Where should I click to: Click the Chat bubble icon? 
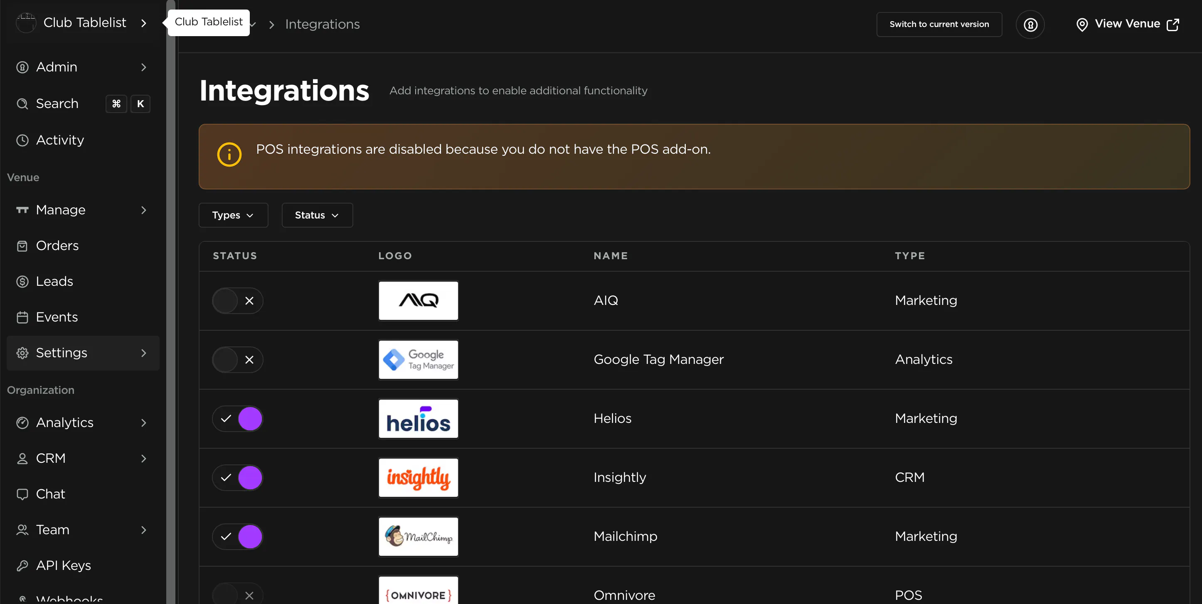(22, 494)
